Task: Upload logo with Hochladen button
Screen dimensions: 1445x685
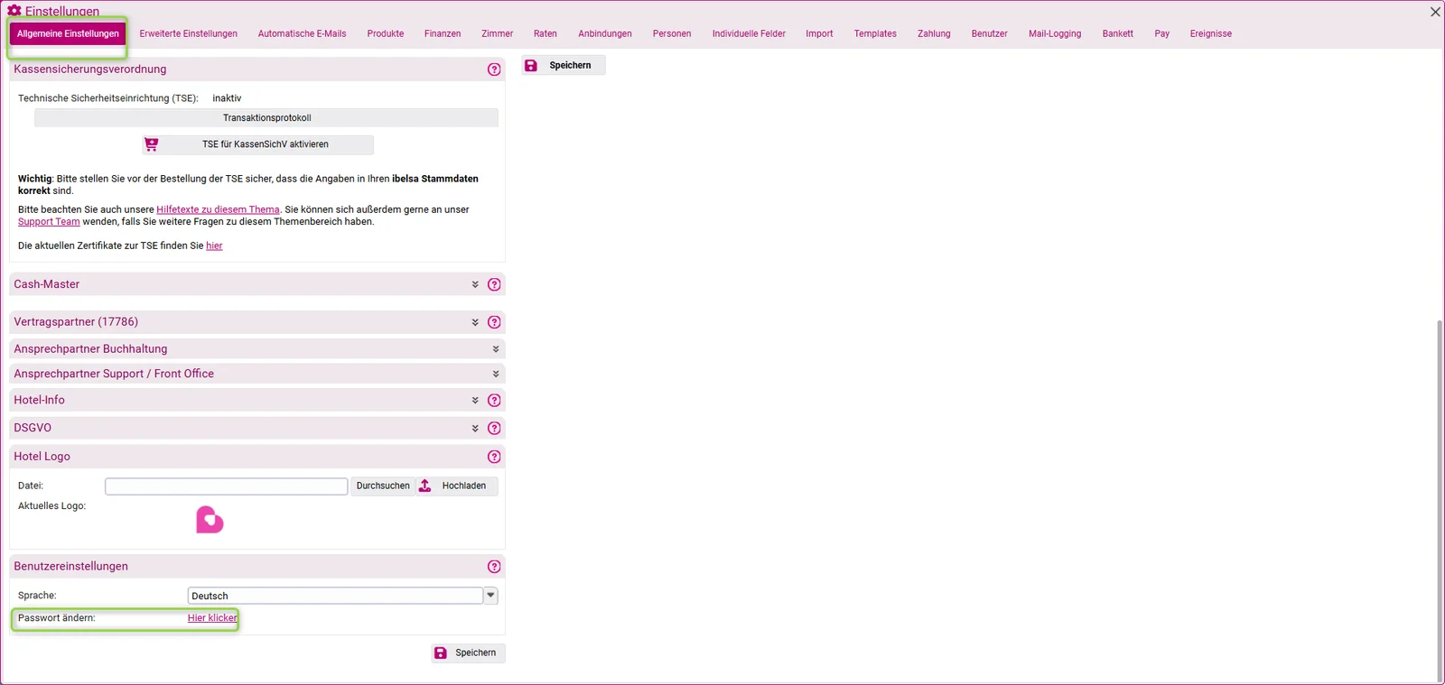Action: pyautogui.click(x=457, y=486)
